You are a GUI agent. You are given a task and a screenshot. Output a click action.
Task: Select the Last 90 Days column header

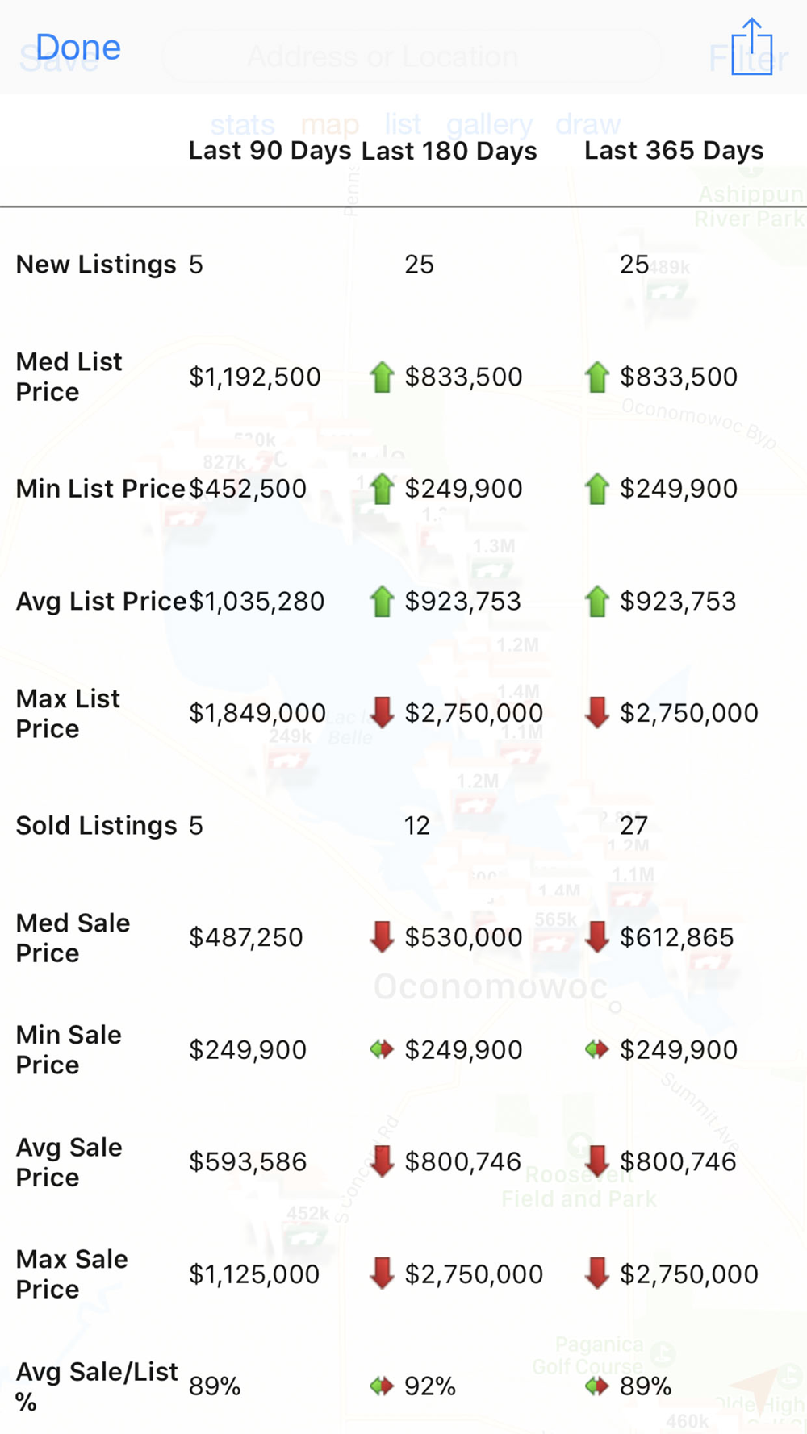point(270,151)
